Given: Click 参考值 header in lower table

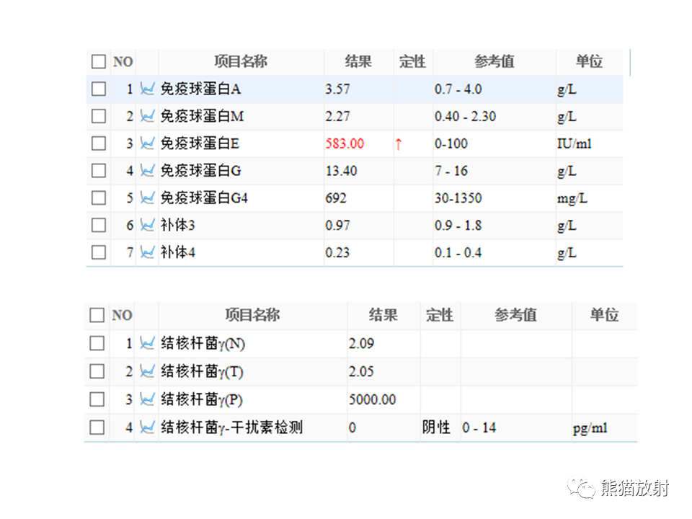Looking at the screenshot, I should pyautogui.click(x=515, y=315).
